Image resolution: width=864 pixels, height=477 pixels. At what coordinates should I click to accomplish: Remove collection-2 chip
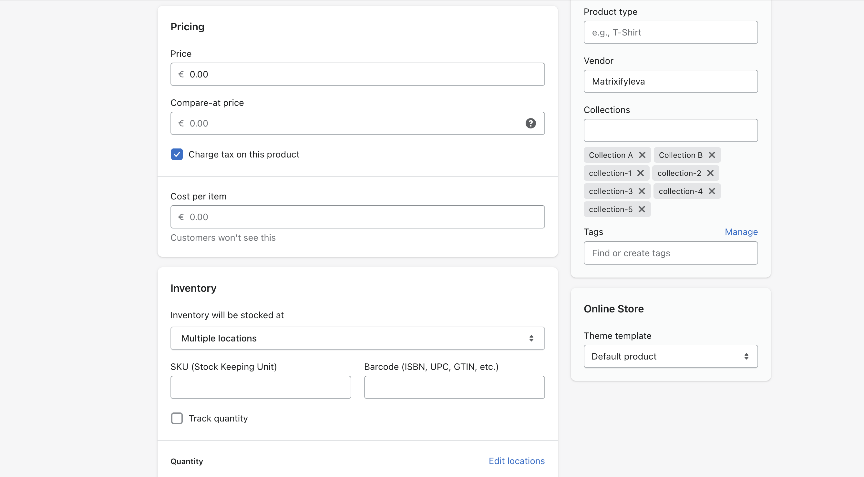coord(710,173)
